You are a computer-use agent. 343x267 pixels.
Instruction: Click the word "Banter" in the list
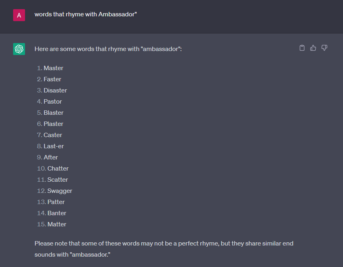click(57, 213)
